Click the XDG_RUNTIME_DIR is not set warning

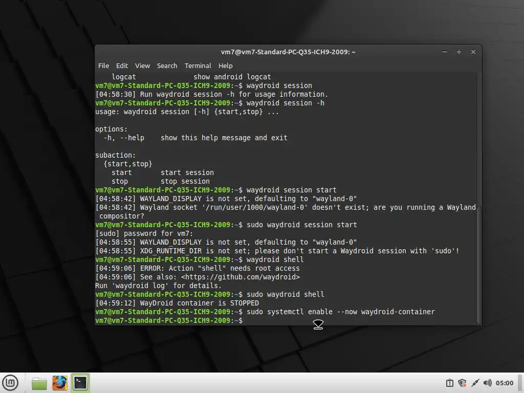(277, 251)
